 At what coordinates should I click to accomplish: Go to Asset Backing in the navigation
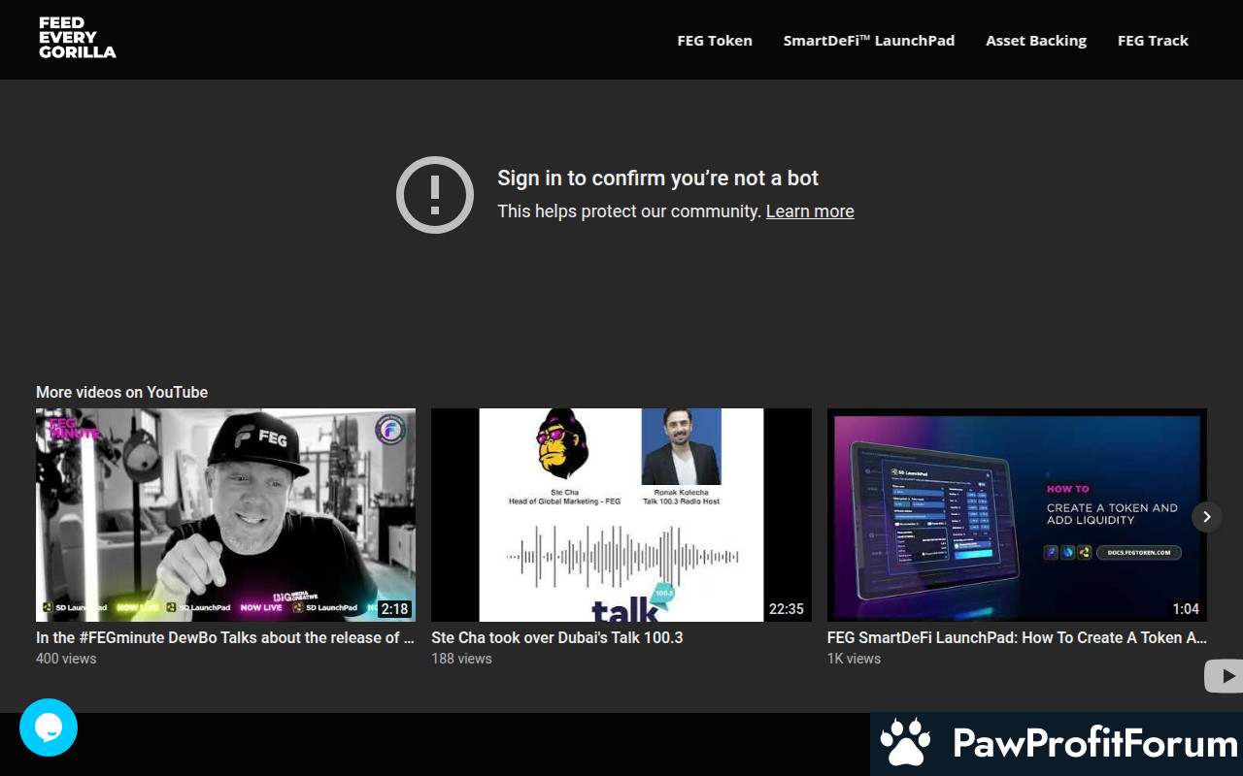(1036, 41)
